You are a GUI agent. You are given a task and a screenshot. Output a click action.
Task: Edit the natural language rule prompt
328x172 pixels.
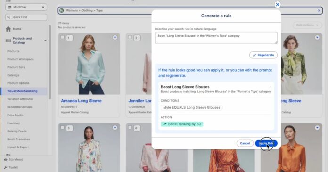(x=216, y=38)
